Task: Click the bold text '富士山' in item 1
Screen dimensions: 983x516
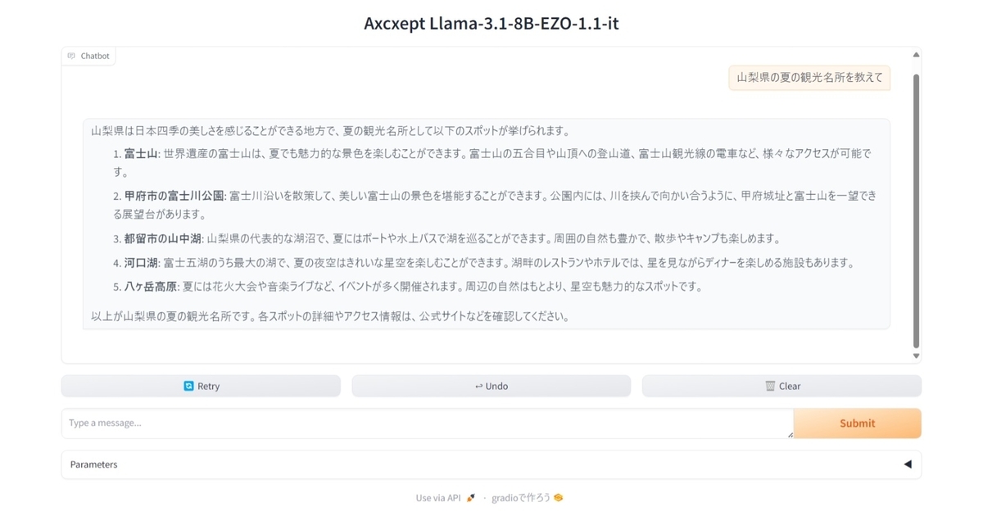Action: coord(141,153)
